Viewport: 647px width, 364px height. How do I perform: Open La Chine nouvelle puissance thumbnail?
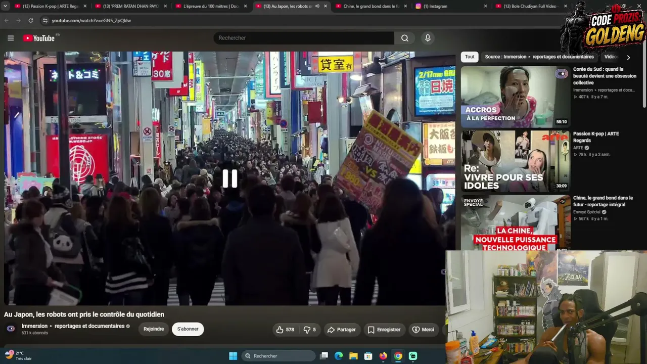pyautogui.click(x=516, y=222)
